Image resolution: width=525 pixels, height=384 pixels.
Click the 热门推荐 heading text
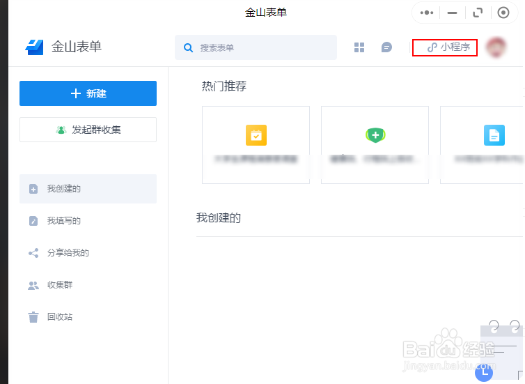224,86
